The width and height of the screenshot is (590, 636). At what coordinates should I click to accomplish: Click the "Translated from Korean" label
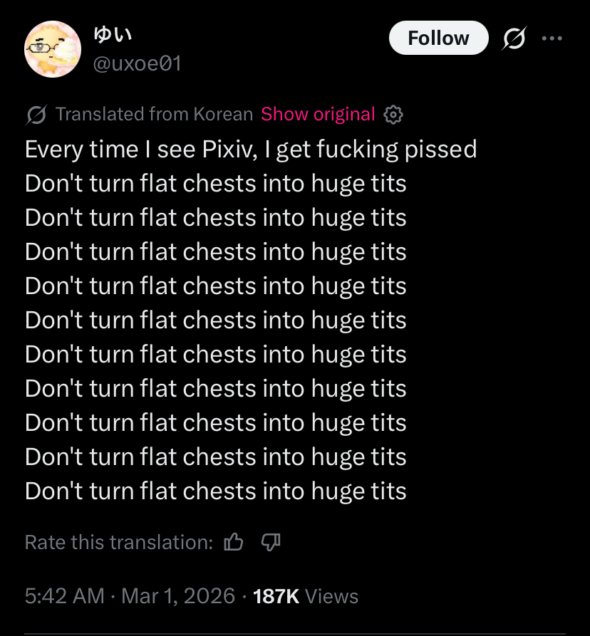coord(154,115)
